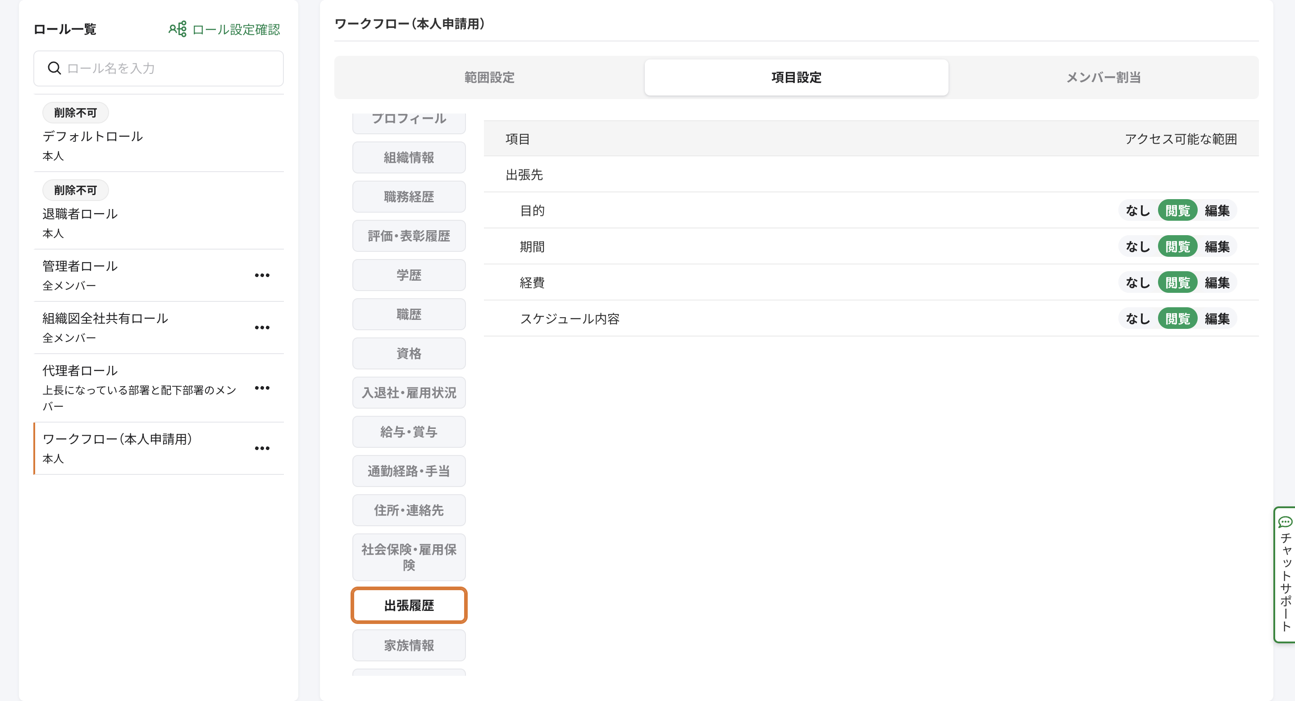Open the 住所・連絡先 category
The height and width of the screenshot is (701, 1295).
[x=409, y=510]
